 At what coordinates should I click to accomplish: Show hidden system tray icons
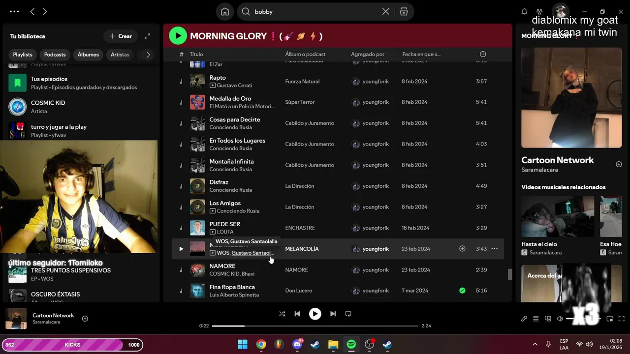pos(535,345)
